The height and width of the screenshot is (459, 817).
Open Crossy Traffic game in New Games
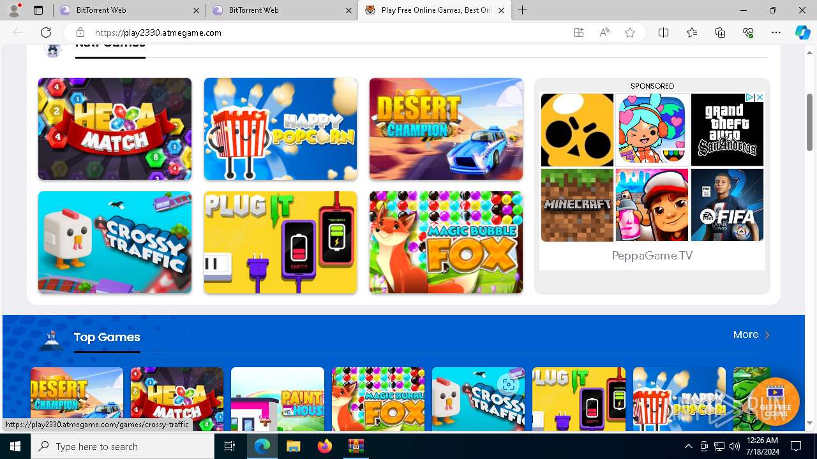point(115,242)
